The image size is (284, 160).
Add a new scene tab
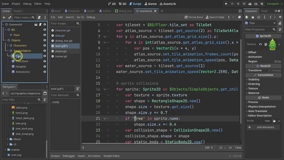point(162,11)
